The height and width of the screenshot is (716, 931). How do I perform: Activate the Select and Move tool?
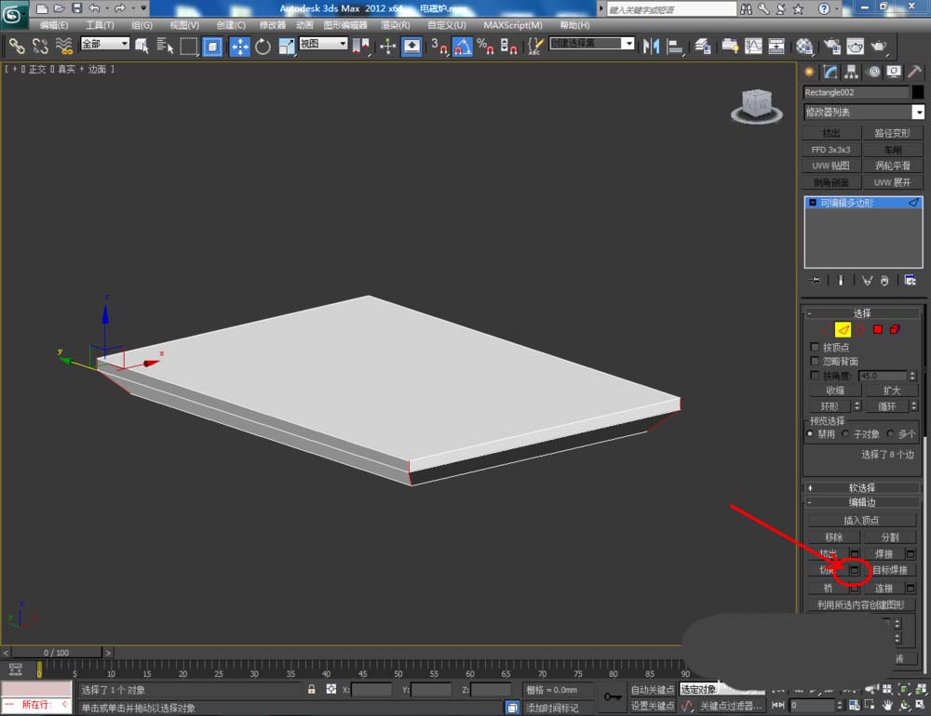click(240, 46)
